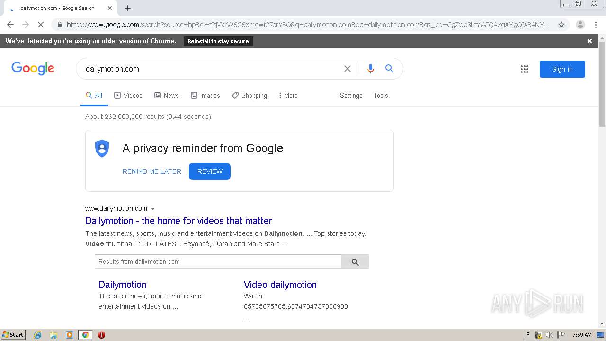Click the volume speaker tray icon
This screenshot has width=606, height=341.
coord(550,335)
